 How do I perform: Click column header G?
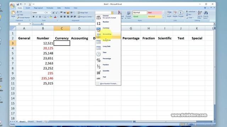point(131,28)
